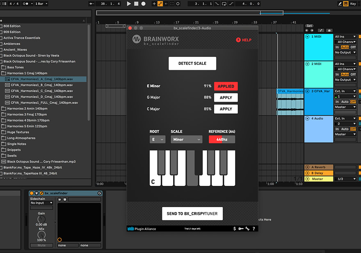Click the device hot-swap preset icon
Image resolution: width=361 pixels, height=253 pixels.
99,193
